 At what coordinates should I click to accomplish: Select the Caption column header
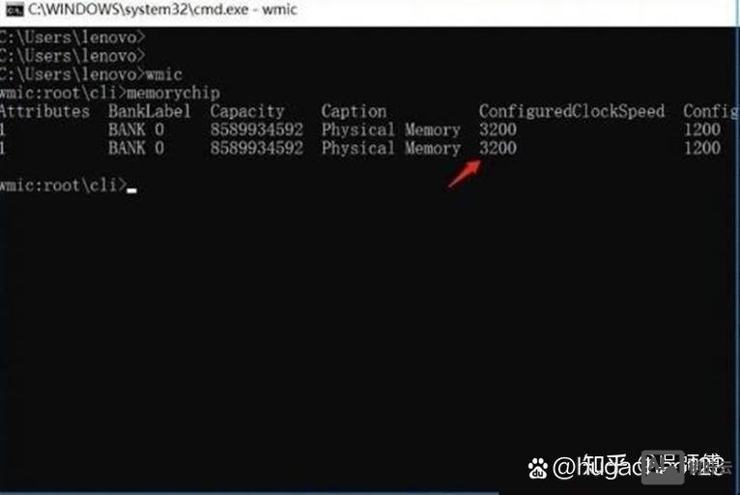click(x=354, y=111)
